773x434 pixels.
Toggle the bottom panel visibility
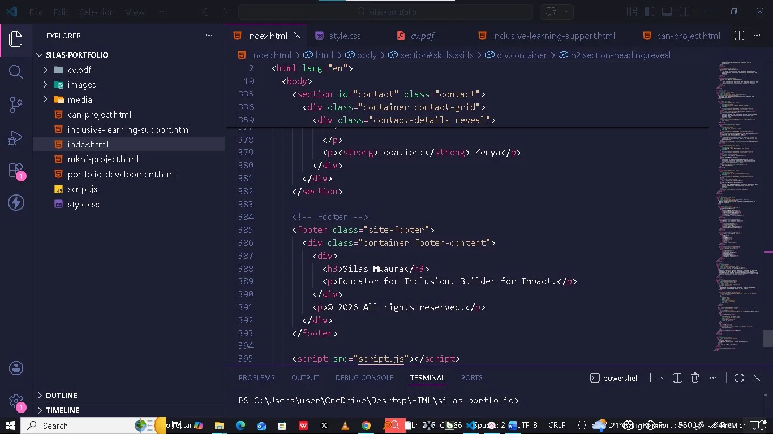667,12
